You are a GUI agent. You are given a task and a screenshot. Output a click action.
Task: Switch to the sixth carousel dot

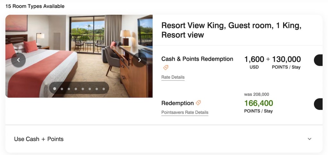[x=90, y=89]
